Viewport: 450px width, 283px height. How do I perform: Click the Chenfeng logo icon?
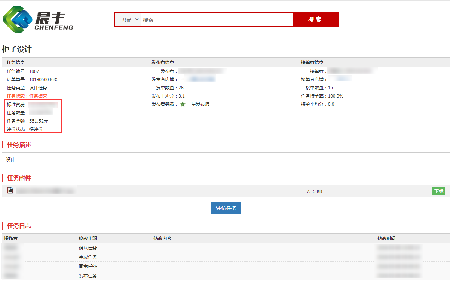[18, 19]
